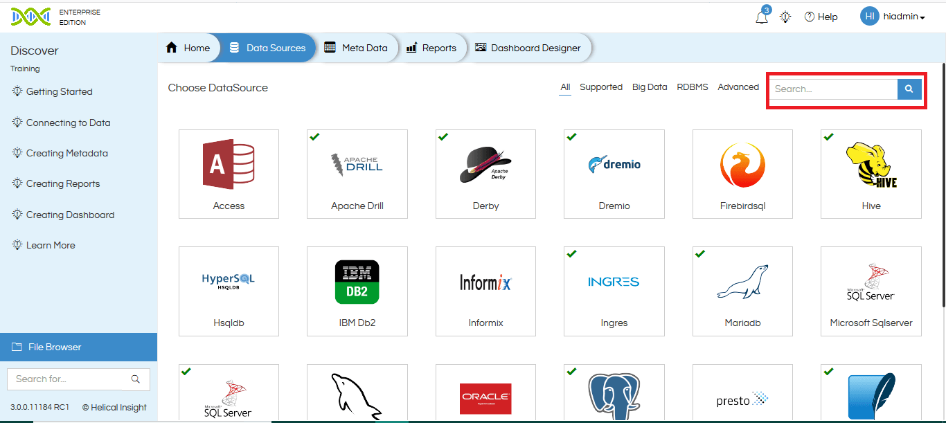This screenshot has height=425, width=946.
Task: Select the Access datasource
Action: 229,174
